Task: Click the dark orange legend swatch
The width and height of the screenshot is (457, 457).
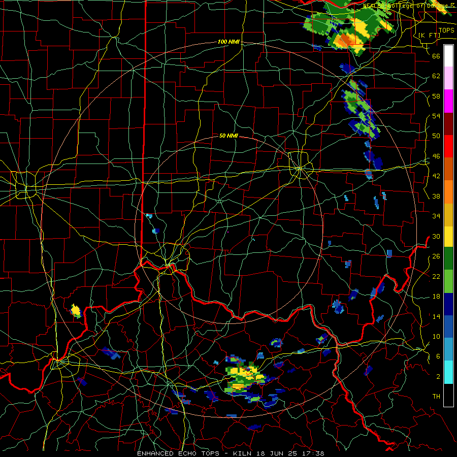Action: click(448, 169)
